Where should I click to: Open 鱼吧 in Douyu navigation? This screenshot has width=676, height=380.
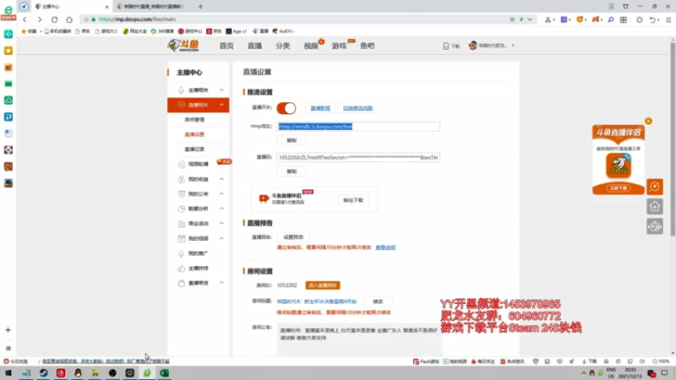coord(368,46)
